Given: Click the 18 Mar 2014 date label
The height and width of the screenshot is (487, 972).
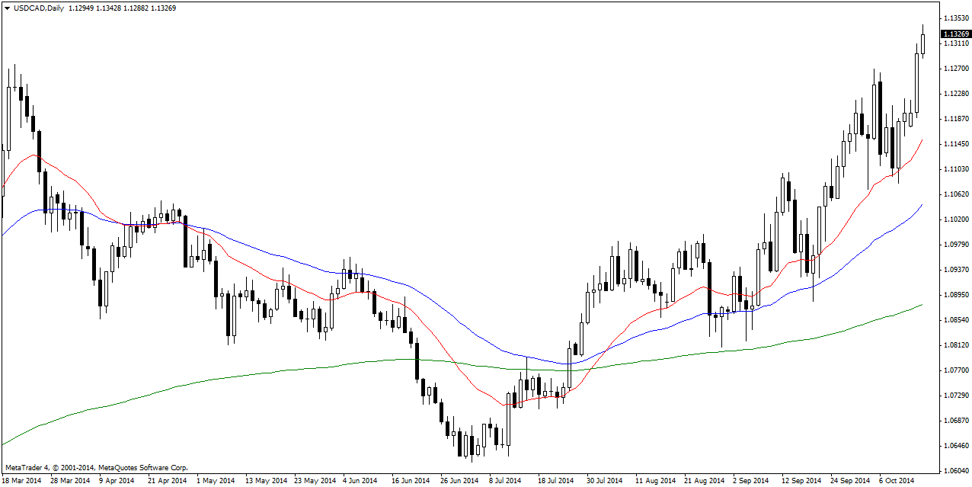Looking at the screenshot, I should coord(22,481).
